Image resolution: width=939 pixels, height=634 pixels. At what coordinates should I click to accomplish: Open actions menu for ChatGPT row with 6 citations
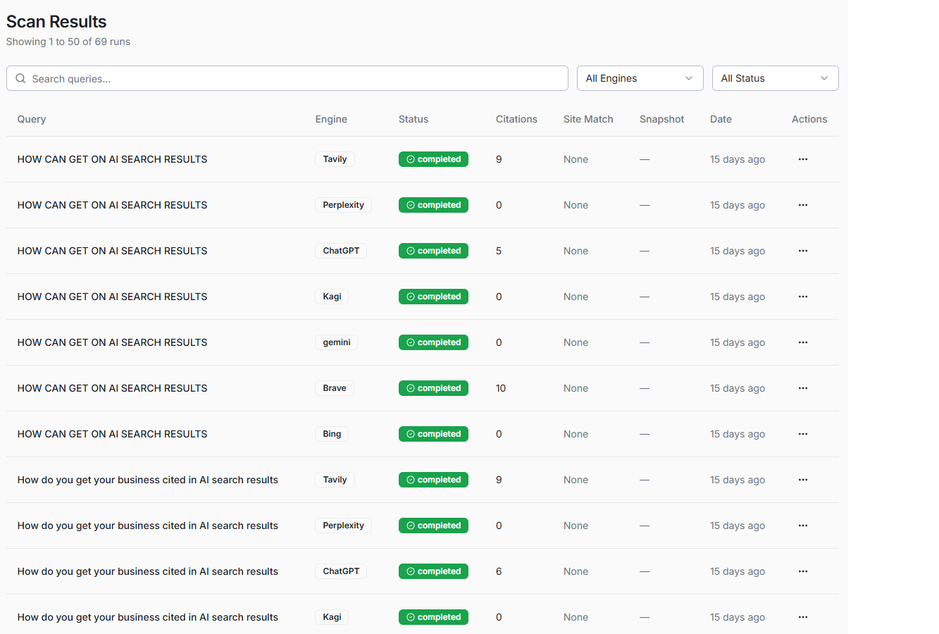point(802,571)
